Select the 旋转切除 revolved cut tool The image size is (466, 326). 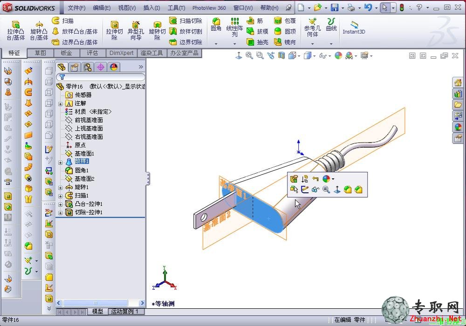tap(157, 30)
